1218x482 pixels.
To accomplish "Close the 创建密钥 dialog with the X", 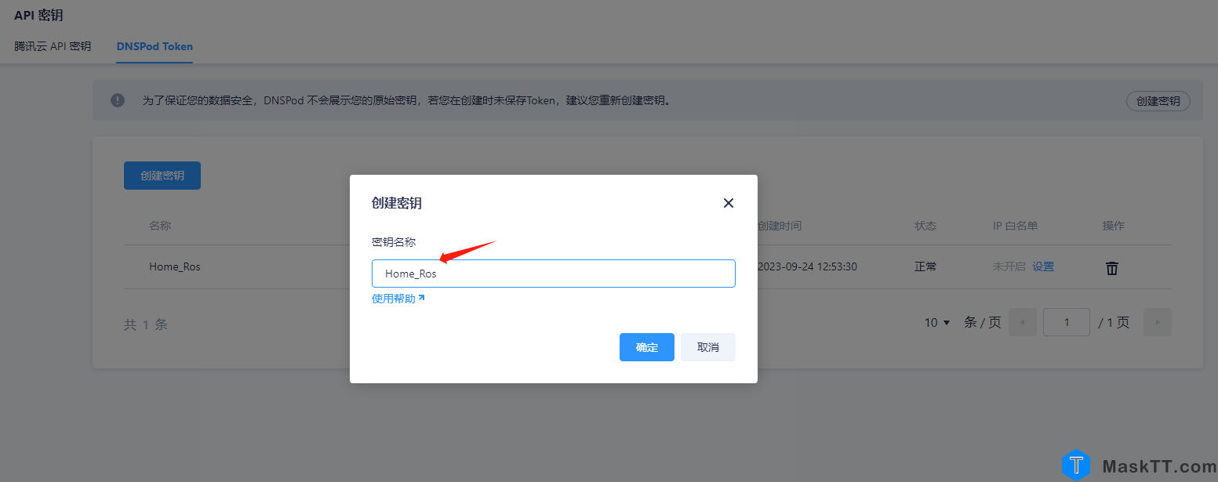I will click(x=729, y=203).
